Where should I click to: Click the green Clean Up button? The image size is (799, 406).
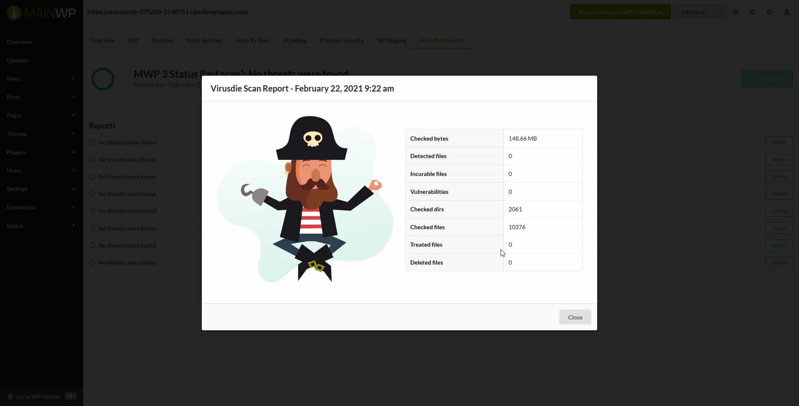point(767,79)
